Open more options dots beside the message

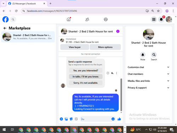click(x=116, y=73)
